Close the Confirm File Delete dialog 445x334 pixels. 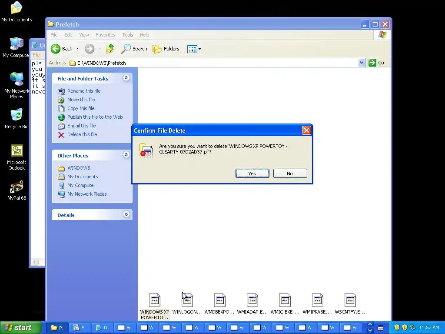coord(306,130)
